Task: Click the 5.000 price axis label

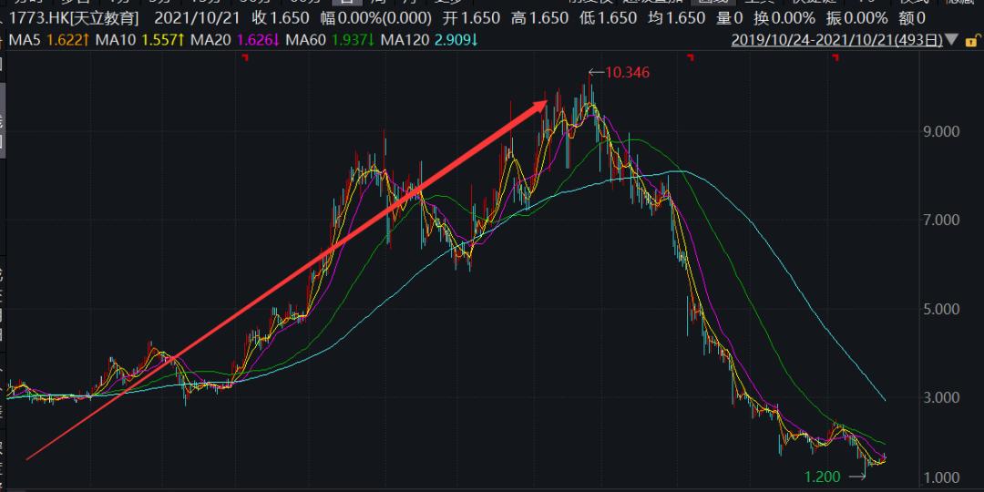Action: coord(943,309)
